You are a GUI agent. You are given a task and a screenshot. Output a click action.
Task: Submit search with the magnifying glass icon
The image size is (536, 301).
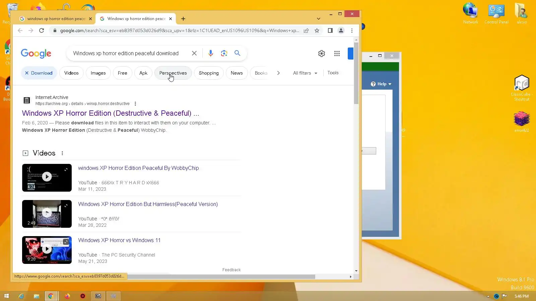(x=237, y=53)
